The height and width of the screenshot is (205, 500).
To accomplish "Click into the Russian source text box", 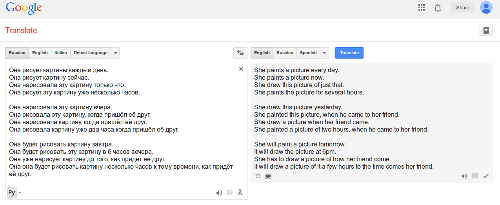I will [126, 131].
